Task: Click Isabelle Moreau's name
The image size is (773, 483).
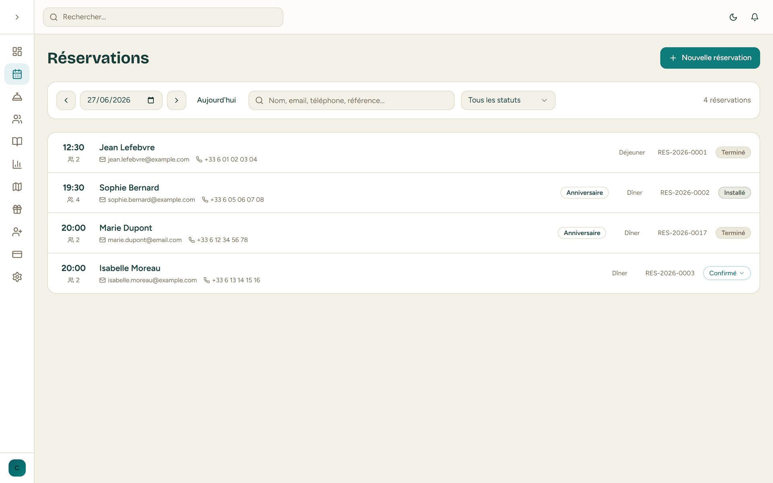Action: click(130, 268)
